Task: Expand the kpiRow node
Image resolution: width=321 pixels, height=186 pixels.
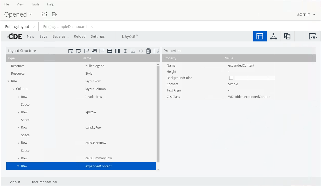Action: tap(18, 112)
